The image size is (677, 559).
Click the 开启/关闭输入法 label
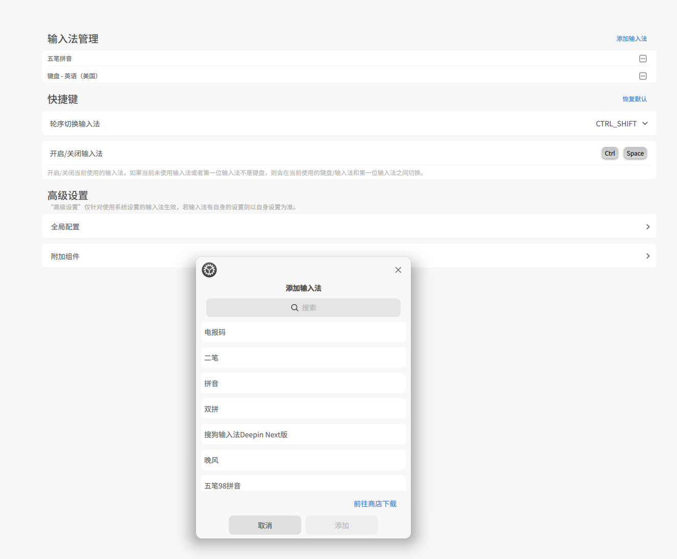tap(76, 154)
